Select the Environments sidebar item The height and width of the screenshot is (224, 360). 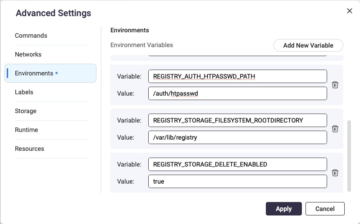tap(34, 73)
